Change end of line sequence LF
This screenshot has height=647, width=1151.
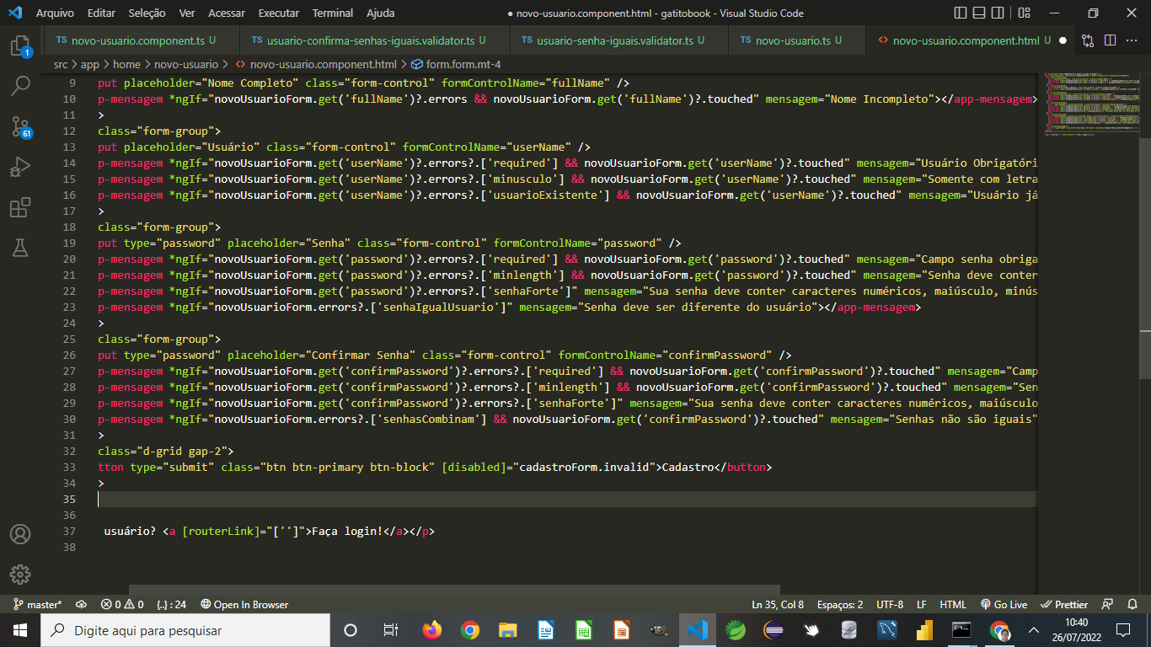[x=922, y=605]
